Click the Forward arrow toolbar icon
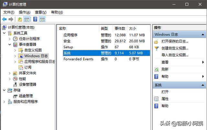This screenshot has width=207, height=130. pyautogui.click(x=11, y=19)
